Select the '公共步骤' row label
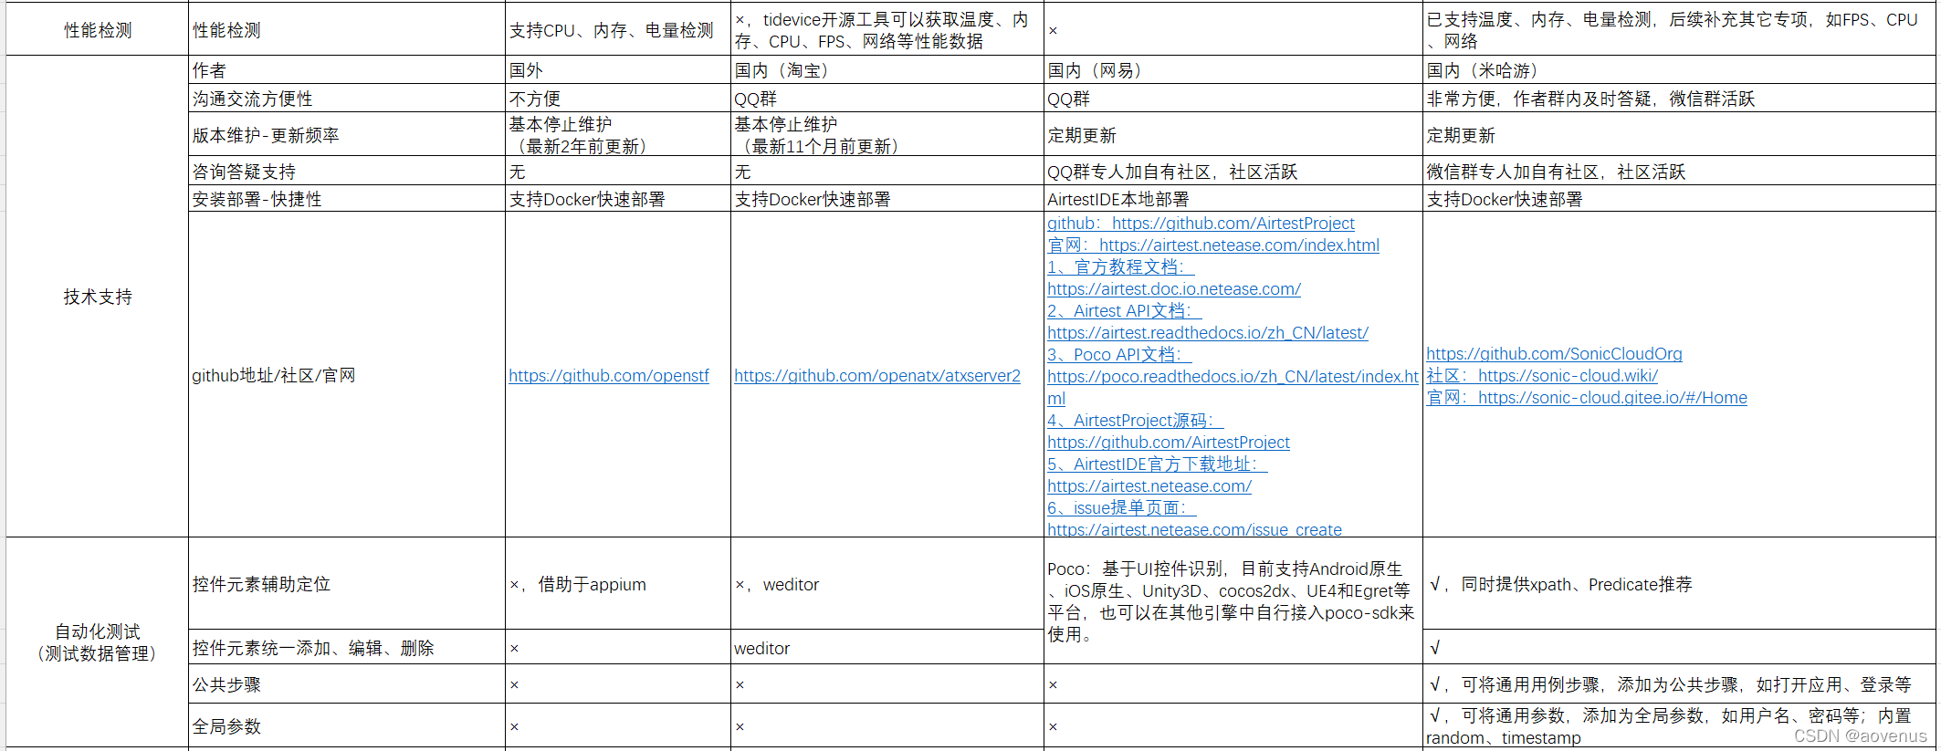Screen dimensions: 1941x751 click(x=347, y=684)
